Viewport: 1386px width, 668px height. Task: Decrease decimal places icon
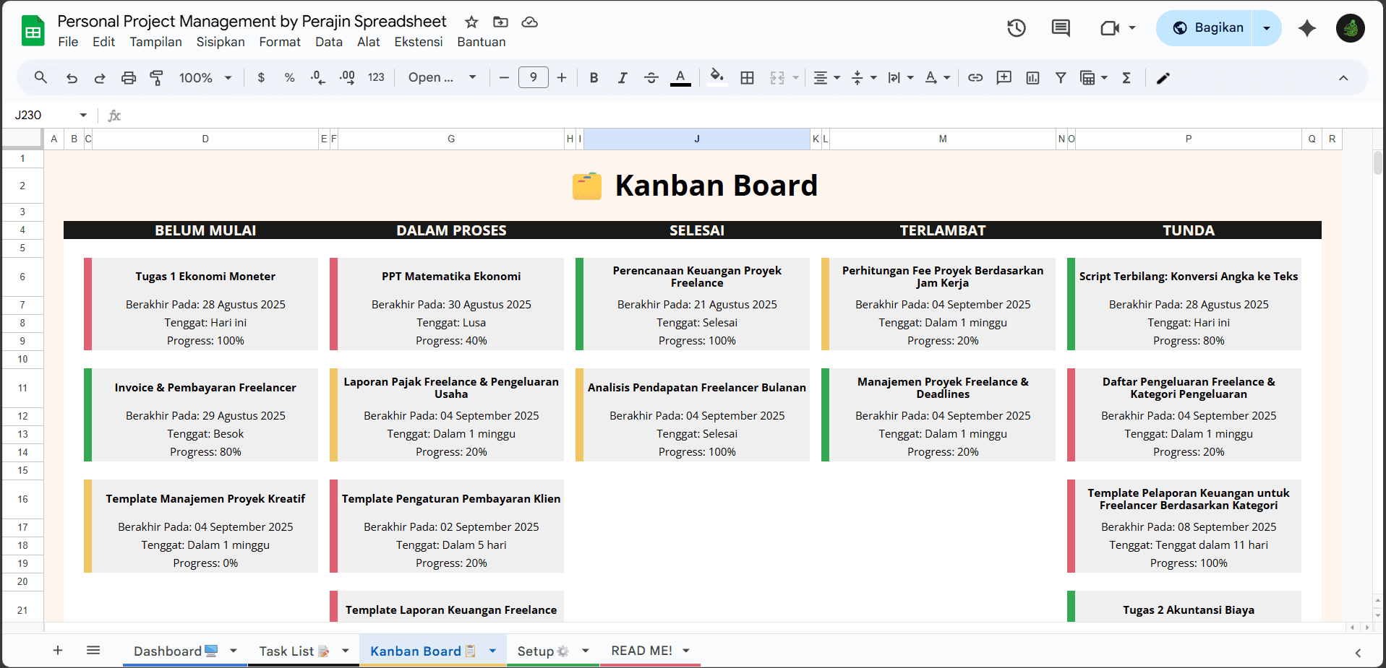coord(317,77)
